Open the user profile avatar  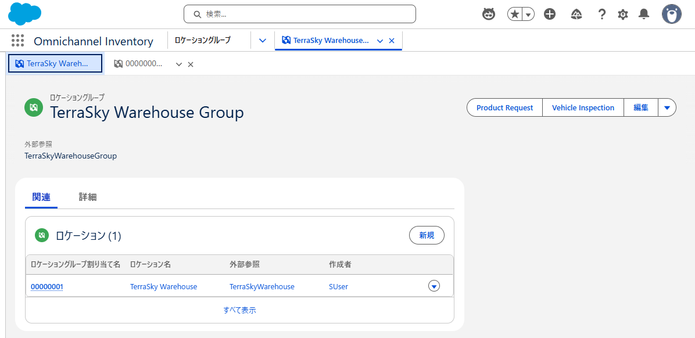pyautogui.click(x=672, y=14)
